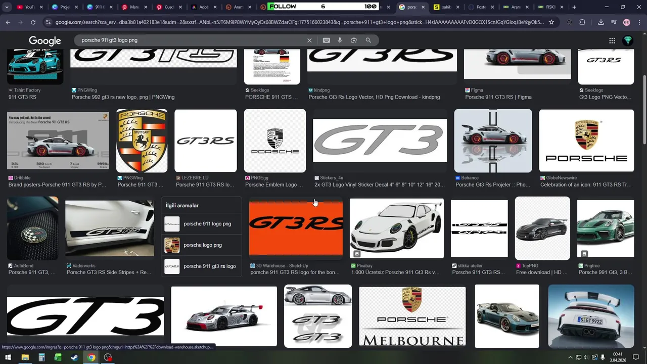
Task: Open Steam from the taskbar
Action: pos(74,357)
